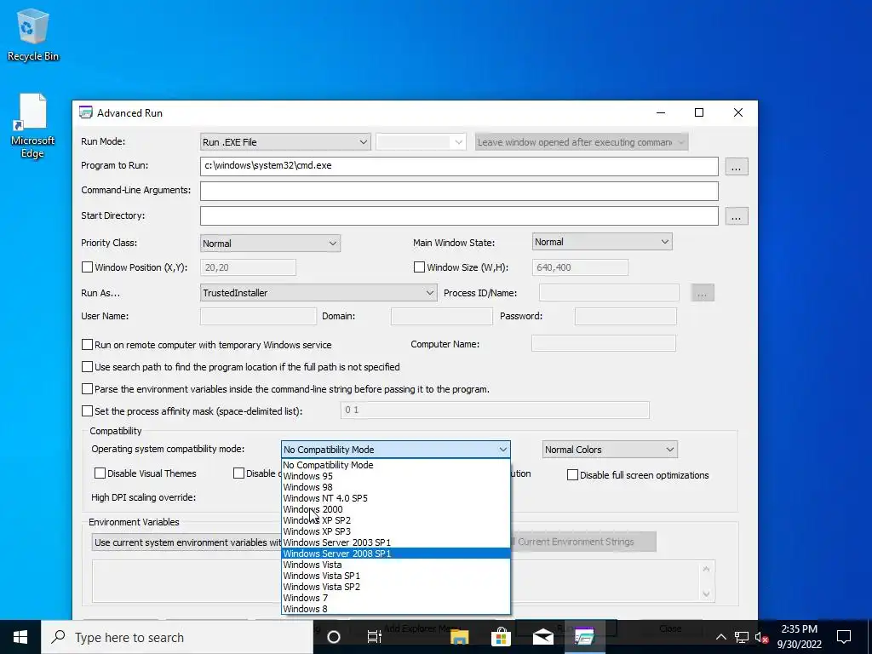Choose Windows 2000 from the list
Image resolution: width=872 pixels, height=654 pixels.
click(x=395, y=509)
